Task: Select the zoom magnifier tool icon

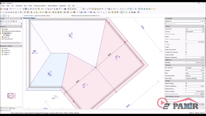Action: (x=51, y=9)
